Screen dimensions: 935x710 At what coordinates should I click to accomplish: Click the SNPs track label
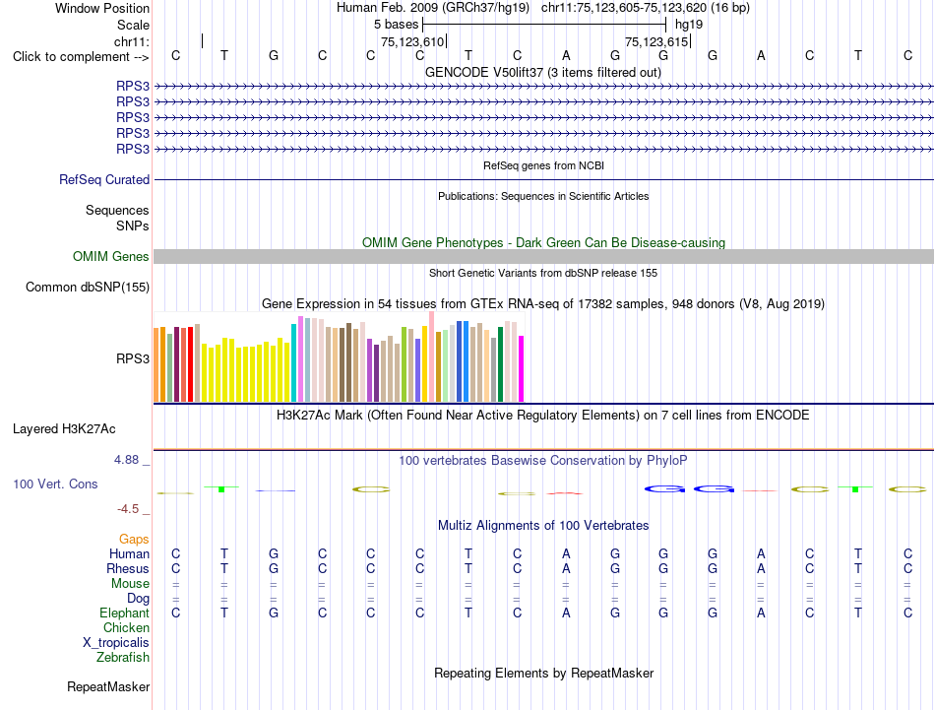point(133,226)
